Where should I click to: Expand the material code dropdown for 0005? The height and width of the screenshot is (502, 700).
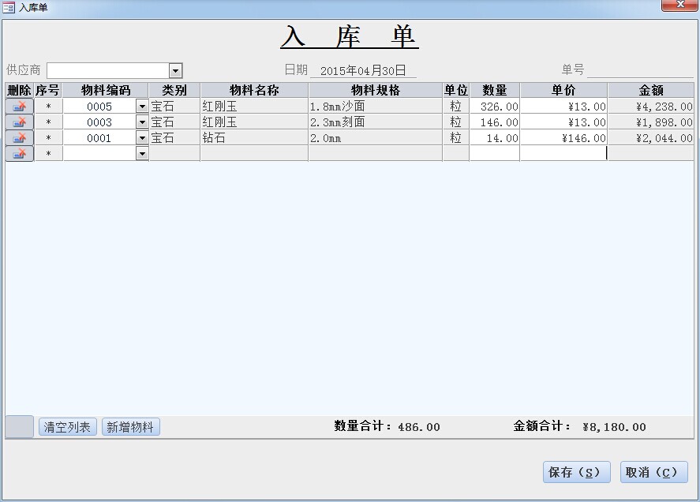[142, 106]
